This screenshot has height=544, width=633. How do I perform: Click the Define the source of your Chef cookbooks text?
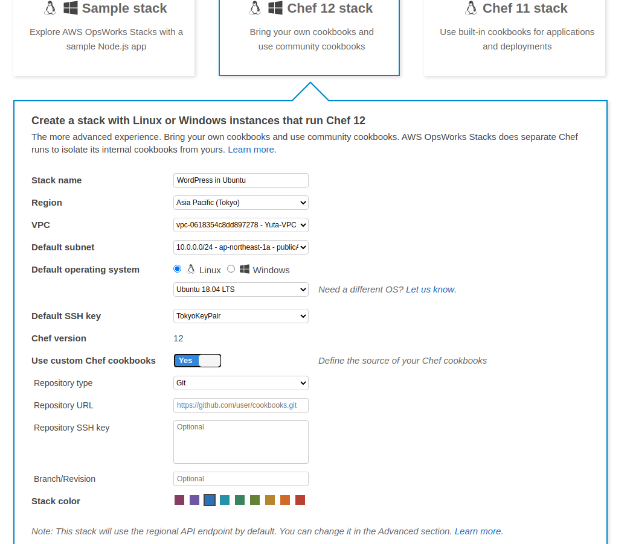[x=402, y=361]
